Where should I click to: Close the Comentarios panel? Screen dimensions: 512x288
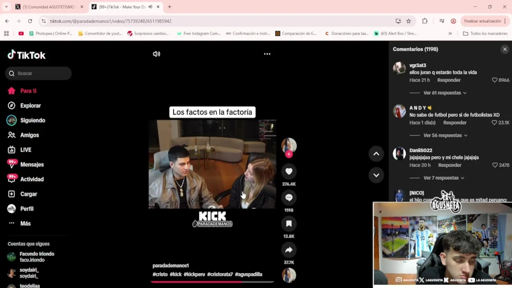505,49
